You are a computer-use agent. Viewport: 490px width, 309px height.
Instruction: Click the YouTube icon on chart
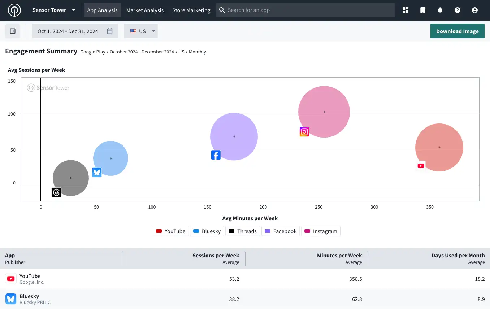click(421, 166)
